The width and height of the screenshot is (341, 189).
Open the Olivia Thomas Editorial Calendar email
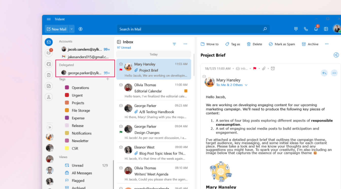[x=154, y=90]
